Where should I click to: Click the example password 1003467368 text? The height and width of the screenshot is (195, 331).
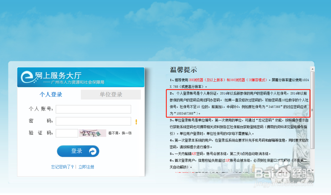click(x=185, y=113)
